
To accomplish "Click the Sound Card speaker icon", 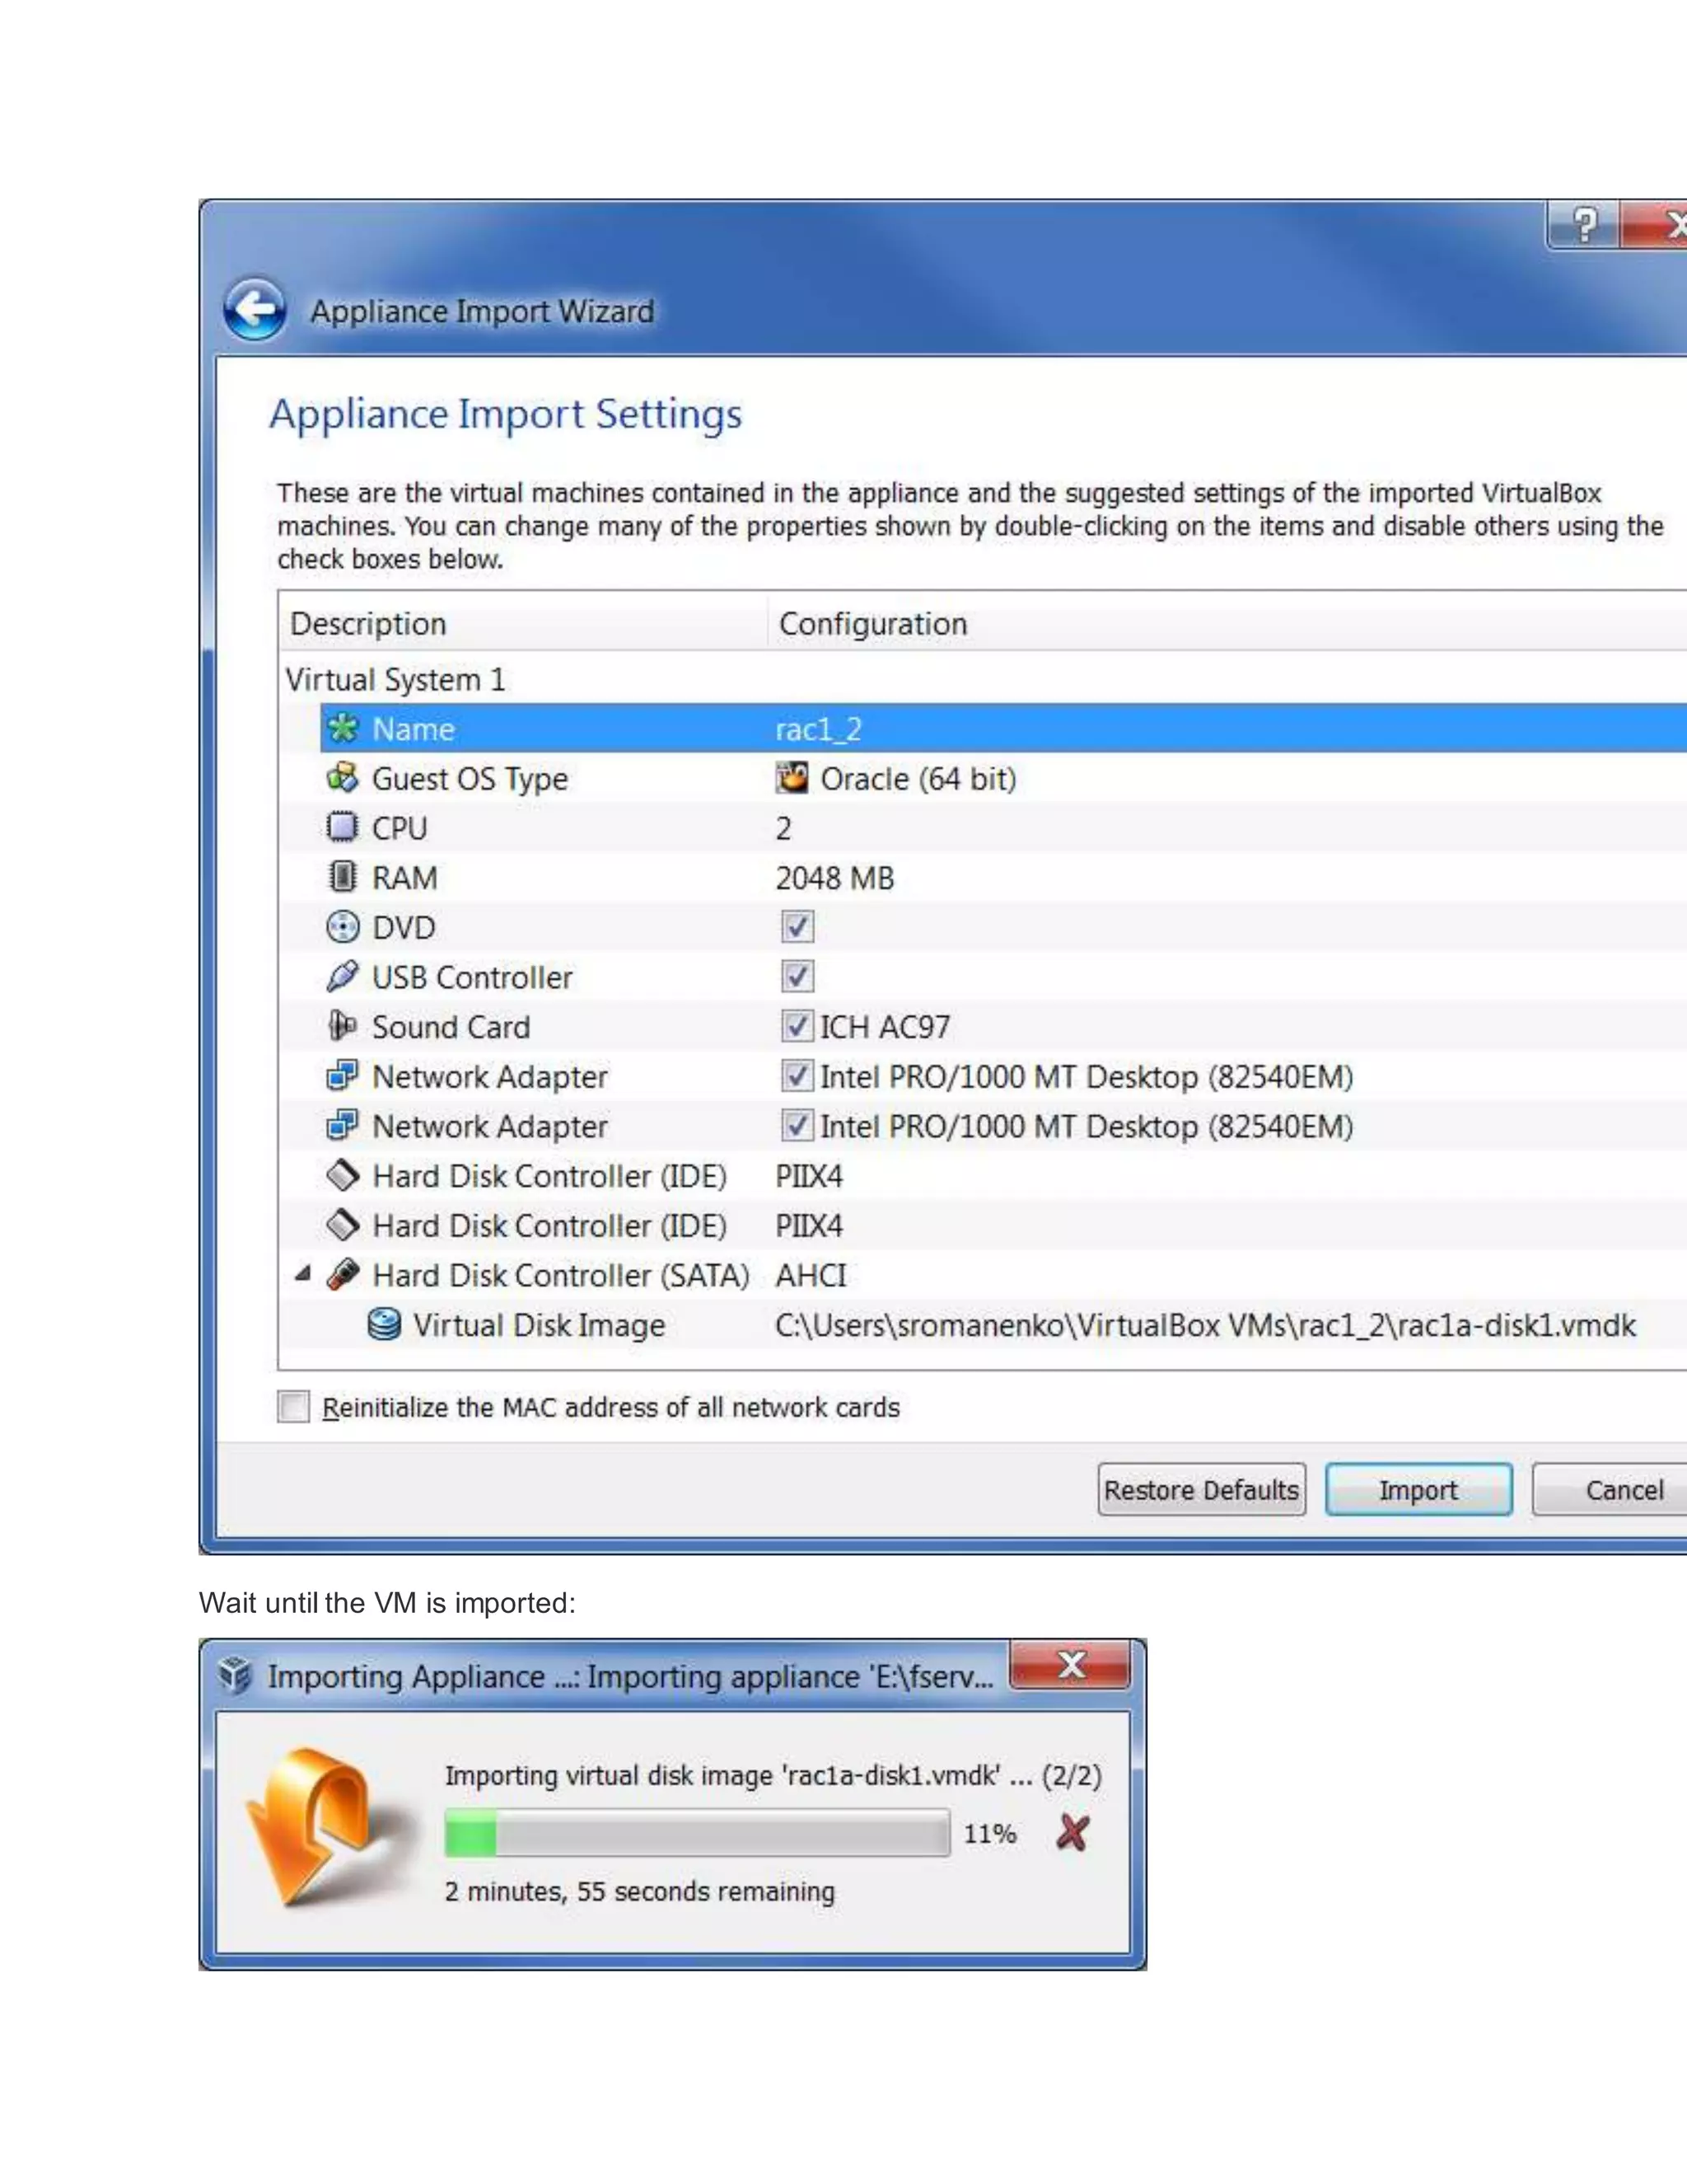I will pos(343,1026).
